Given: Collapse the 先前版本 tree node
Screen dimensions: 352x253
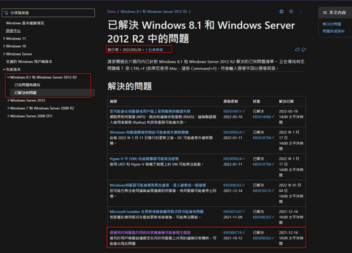Looking at the screenshot, I should (x=4, y=69).
